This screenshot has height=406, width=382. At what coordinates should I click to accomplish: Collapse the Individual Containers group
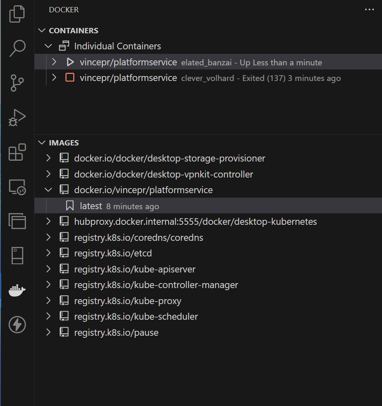click(x=49, y=46)
